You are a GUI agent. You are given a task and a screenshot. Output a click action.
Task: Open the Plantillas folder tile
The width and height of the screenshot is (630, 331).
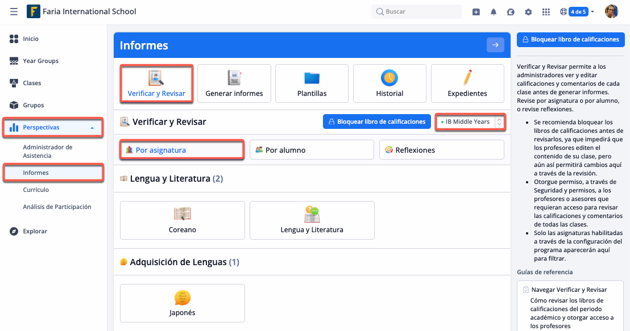tap(312, 83)
